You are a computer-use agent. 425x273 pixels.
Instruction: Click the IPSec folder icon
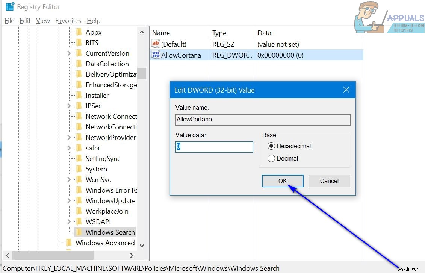tap(79, 106)
